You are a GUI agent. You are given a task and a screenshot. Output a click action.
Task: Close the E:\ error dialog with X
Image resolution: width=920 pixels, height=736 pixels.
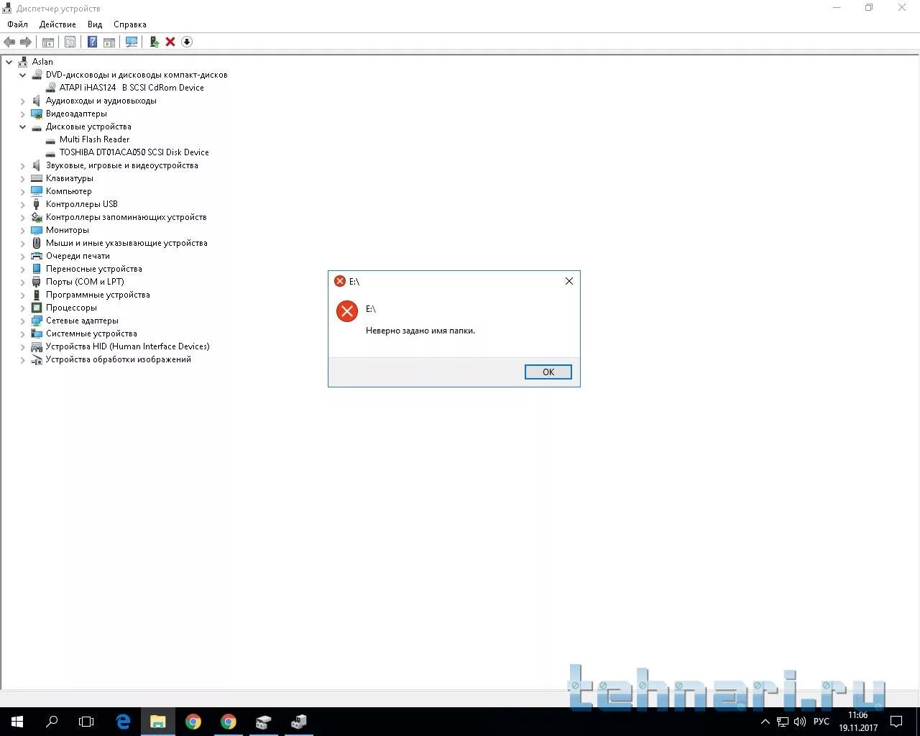(569, 281)
